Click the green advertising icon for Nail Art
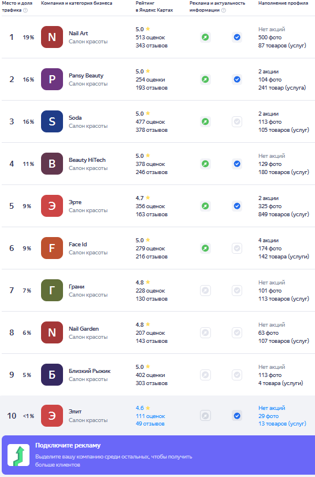 [205, 37]
